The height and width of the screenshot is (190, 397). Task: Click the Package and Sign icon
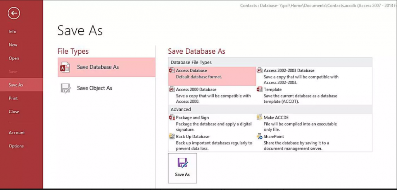(x=172, y=117)
